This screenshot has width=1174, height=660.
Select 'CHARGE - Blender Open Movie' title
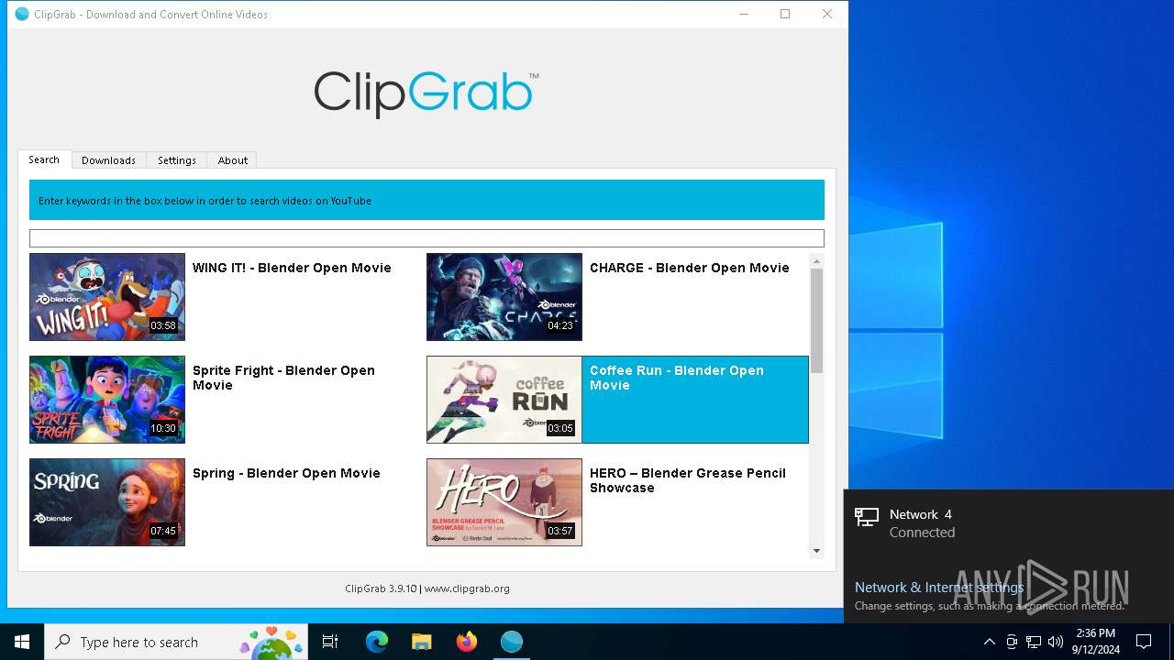pos(689,268)
